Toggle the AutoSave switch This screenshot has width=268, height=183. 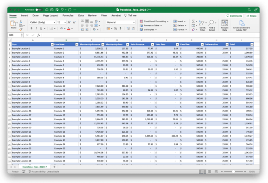39,9
